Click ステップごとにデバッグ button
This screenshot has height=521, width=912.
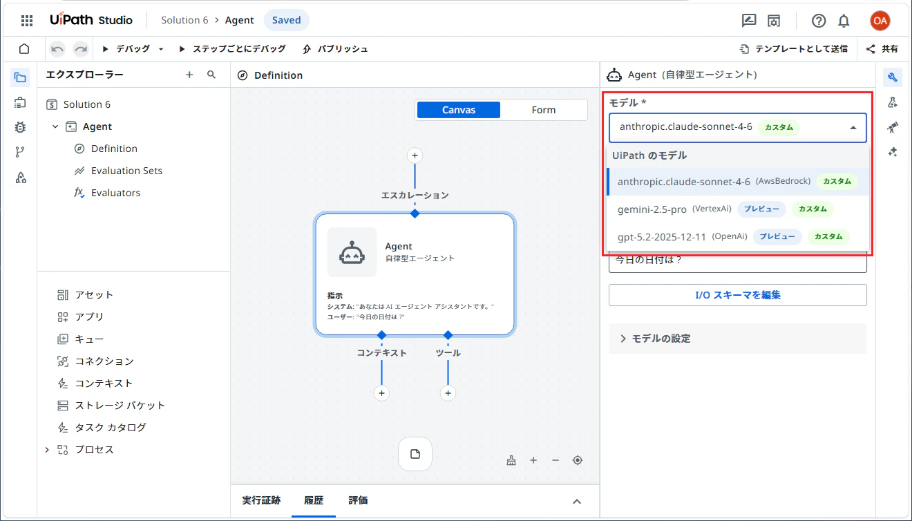click(231, 49)
